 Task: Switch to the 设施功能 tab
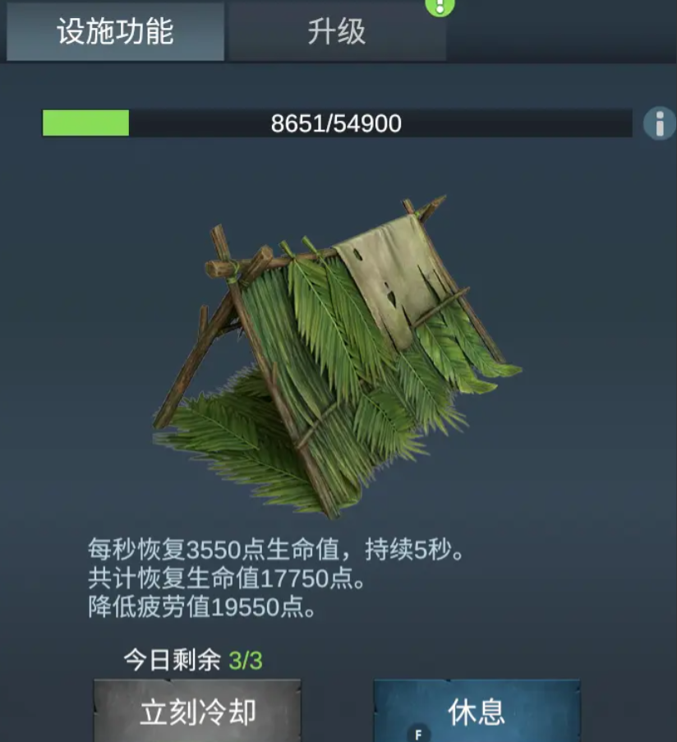[115, 32]
